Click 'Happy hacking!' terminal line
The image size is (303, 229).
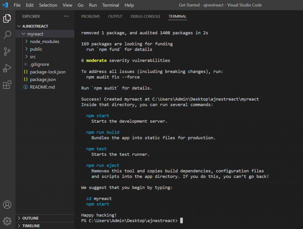(99, 215)
